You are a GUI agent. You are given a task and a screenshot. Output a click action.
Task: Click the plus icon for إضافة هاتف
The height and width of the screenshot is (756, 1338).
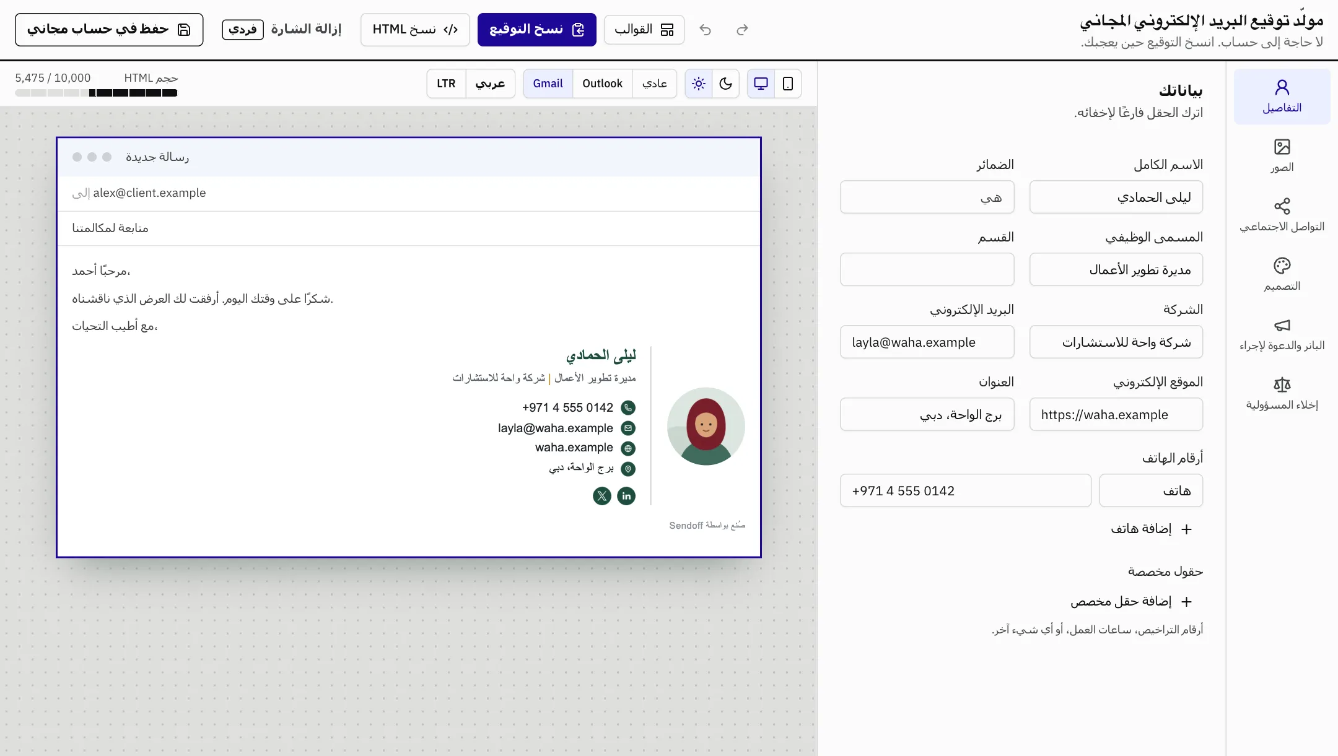tap(1186, 529)
